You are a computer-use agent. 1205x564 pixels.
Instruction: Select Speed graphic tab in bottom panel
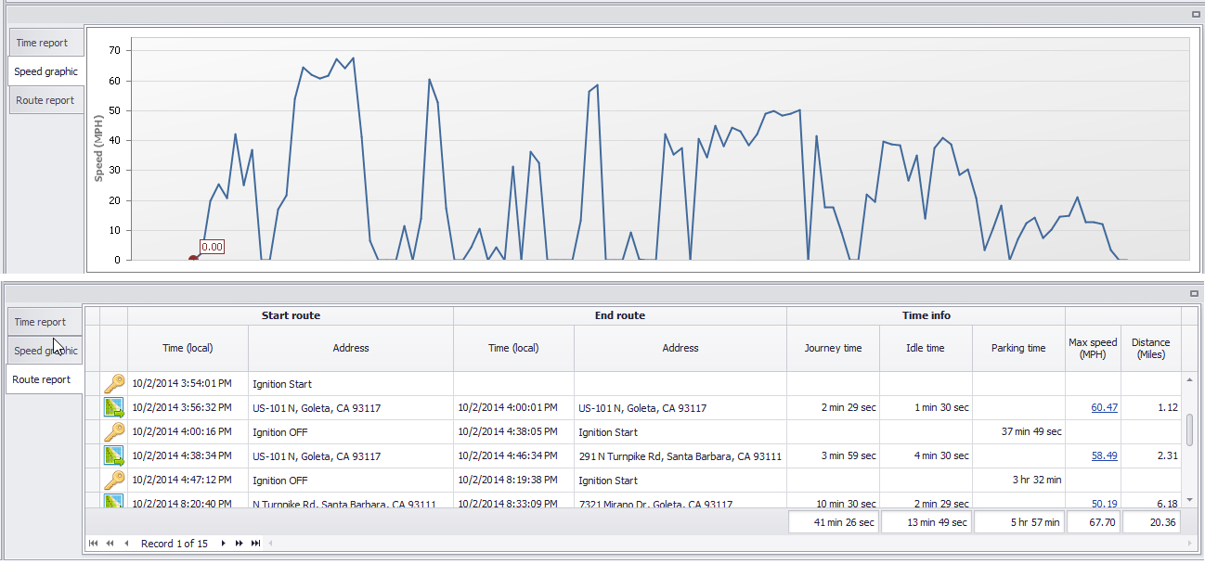[x=45, y=351]
